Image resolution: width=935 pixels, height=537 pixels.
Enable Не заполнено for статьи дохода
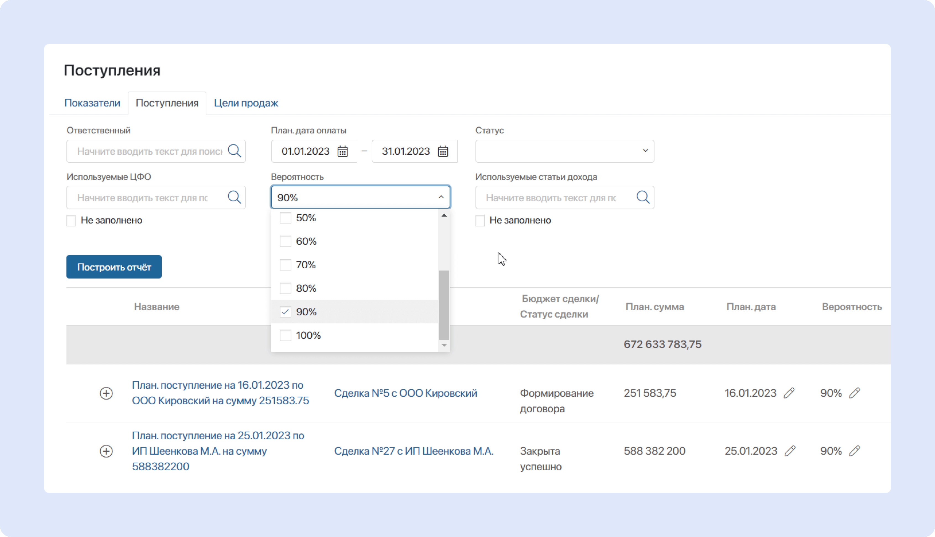pyautogui.click(x=480, y=220)
